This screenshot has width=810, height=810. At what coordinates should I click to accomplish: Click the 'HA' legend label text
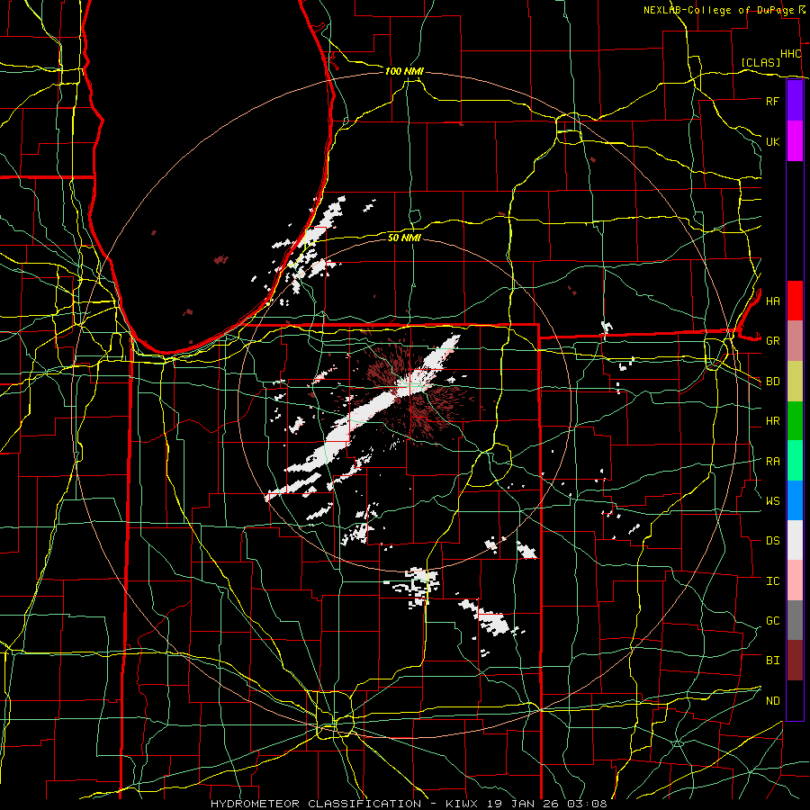pyautogui.click(x=772, y=301)
